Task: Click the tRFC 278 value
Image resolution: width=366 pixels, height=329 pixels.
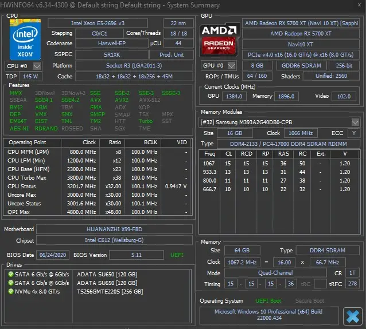Action: click(x=352, y=284)
